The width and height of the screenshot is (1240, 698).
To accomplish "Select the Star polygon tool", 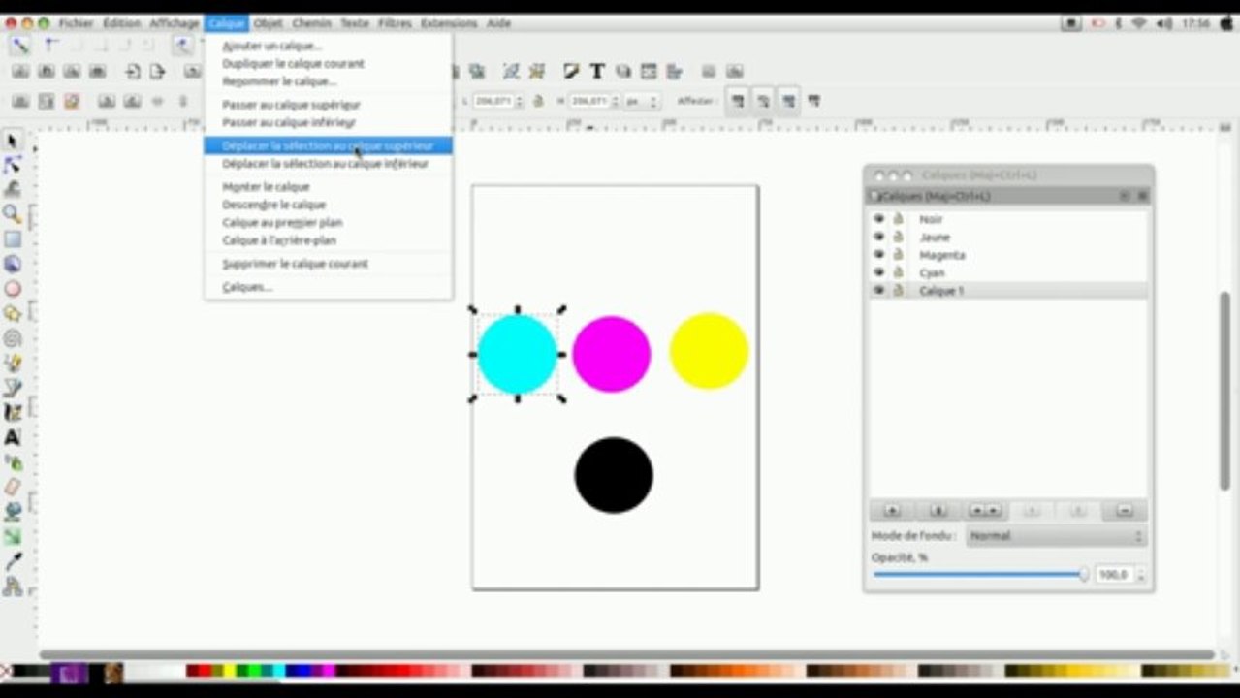I will 13,313.
